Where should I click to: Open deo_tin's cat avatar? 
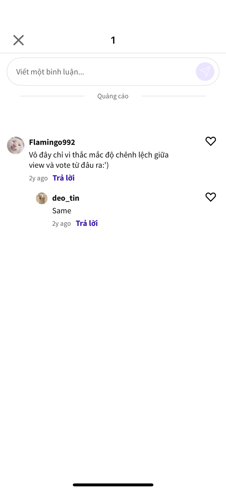(42, 198)
